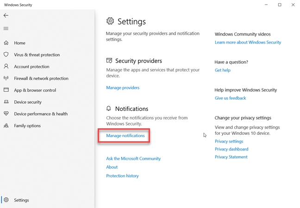
Task: Open the About link
Action: (x=112, y=167)
